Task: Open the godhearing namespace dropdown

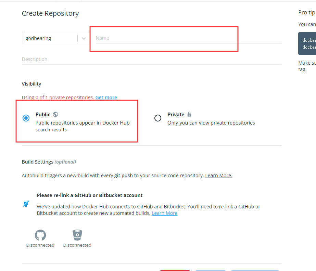Action: point(50,38)
